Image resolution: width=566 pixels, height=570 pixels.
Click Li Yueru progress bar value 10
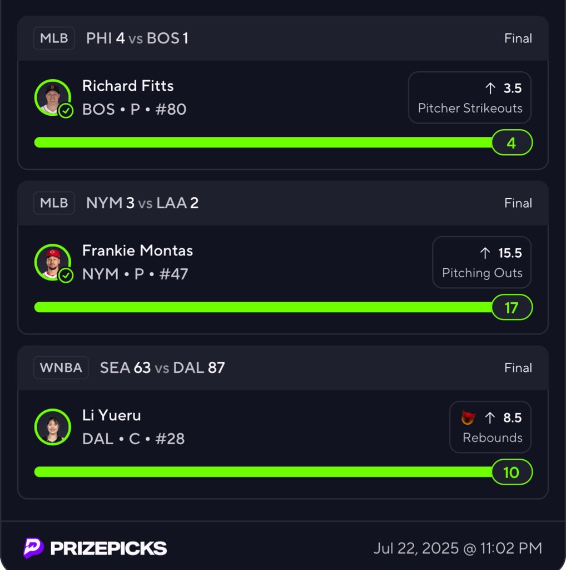coord(512,472)
